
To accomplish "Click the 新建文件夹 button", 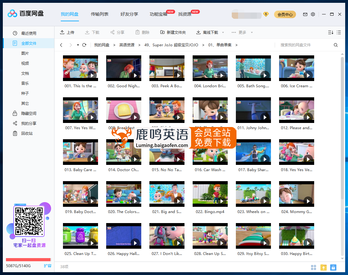I will coord(173,33).
